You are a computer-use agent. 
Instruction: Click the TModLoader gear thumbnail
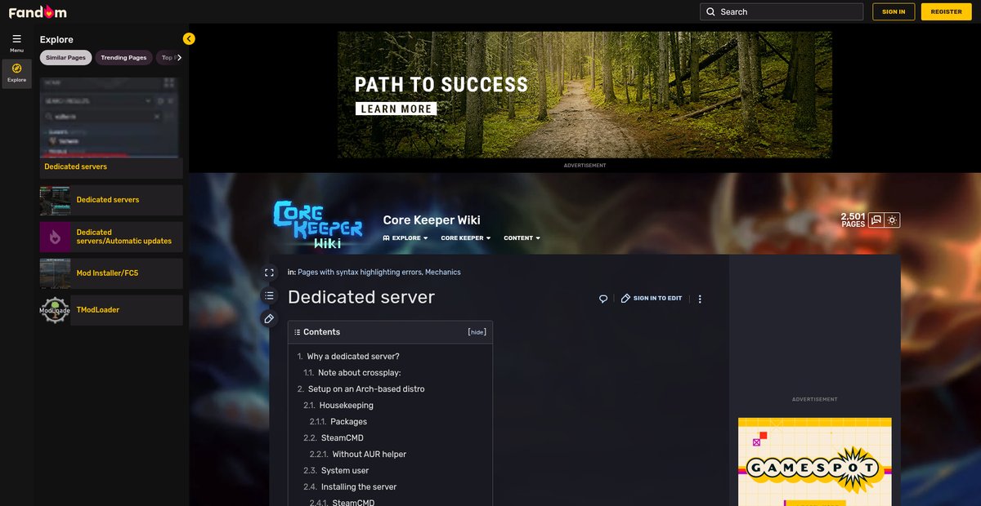click(x=55, y=310)
